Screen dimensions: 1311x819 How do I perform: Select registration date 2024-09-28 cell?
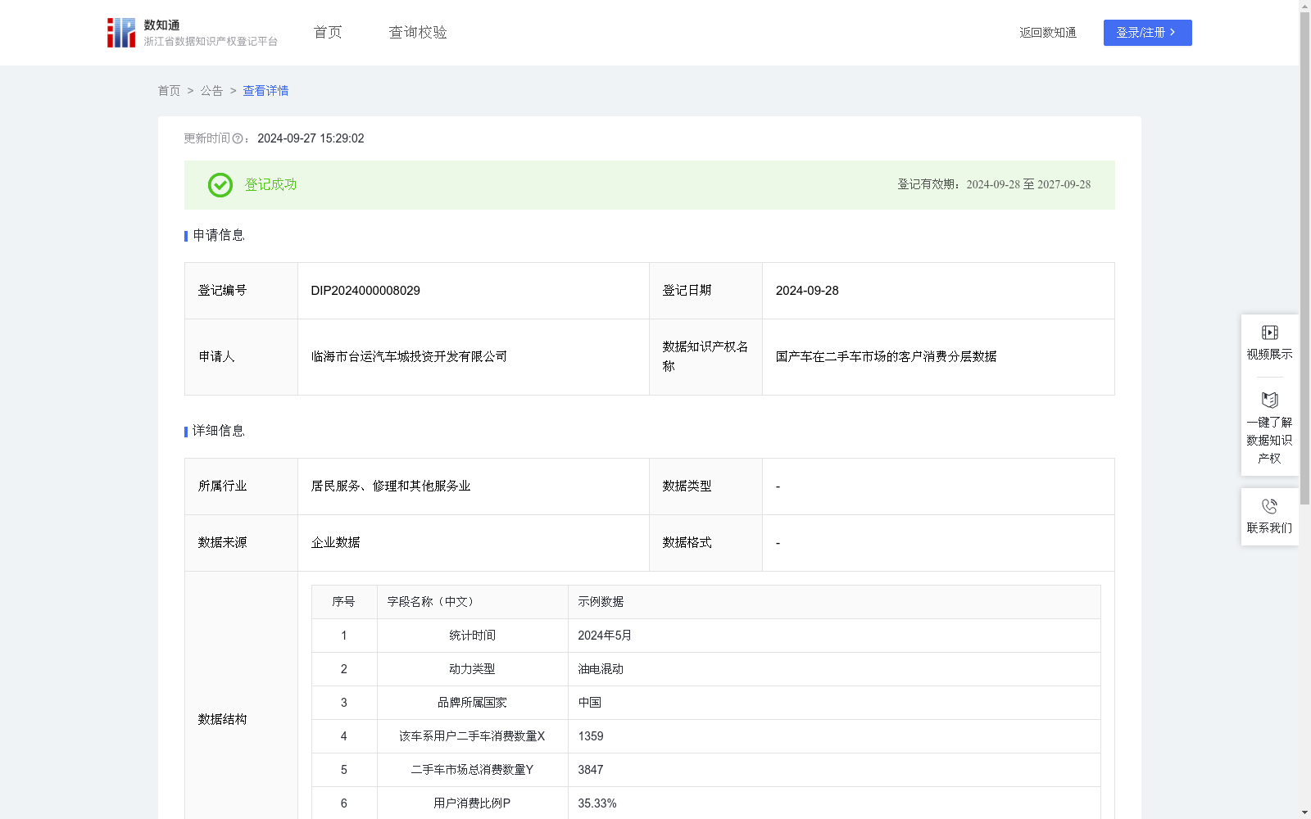[x=938, y=291]
